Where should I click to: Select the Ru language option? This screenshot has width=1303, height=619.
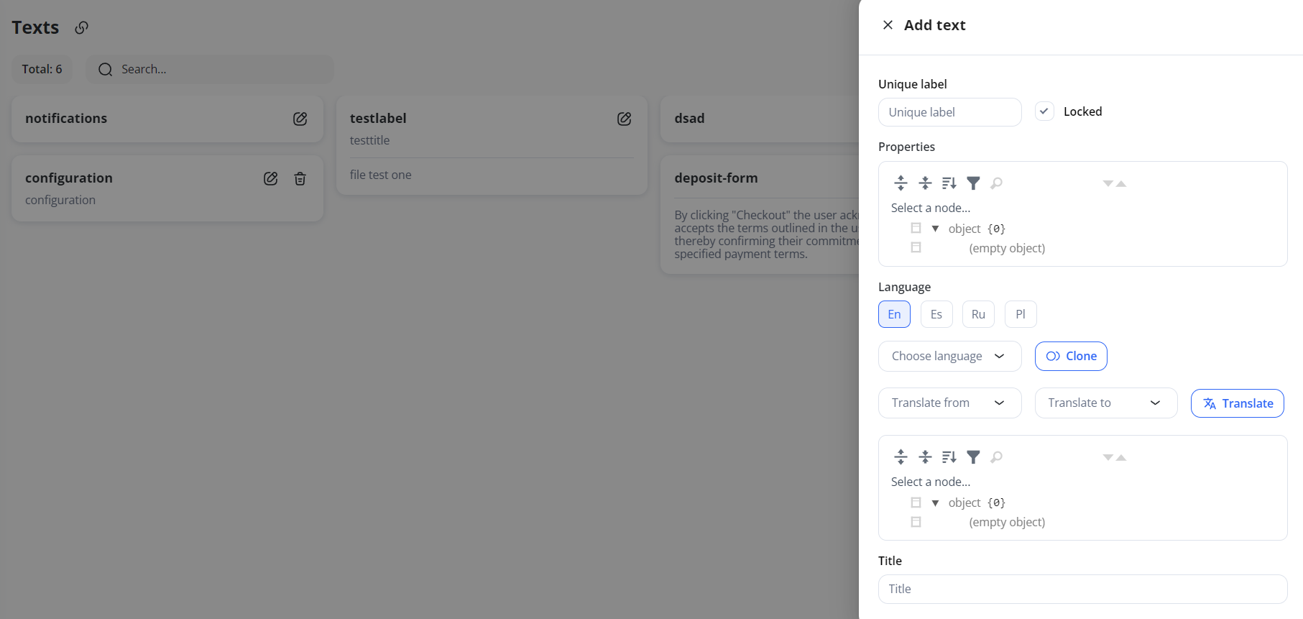click(978, 314)
